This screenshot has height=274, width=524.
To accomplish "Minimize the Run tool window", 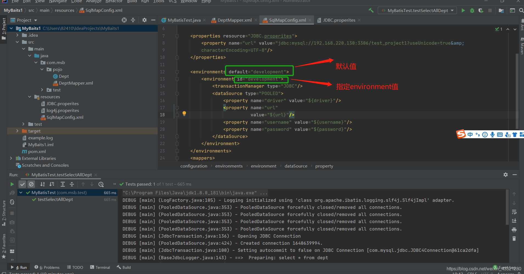I will coord(515,175).
